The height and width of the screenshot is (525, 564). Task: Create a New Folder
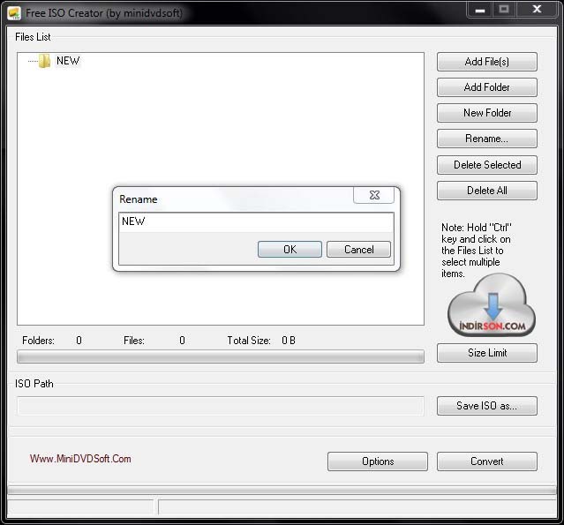pyautogui.click(x=487, y=113)
